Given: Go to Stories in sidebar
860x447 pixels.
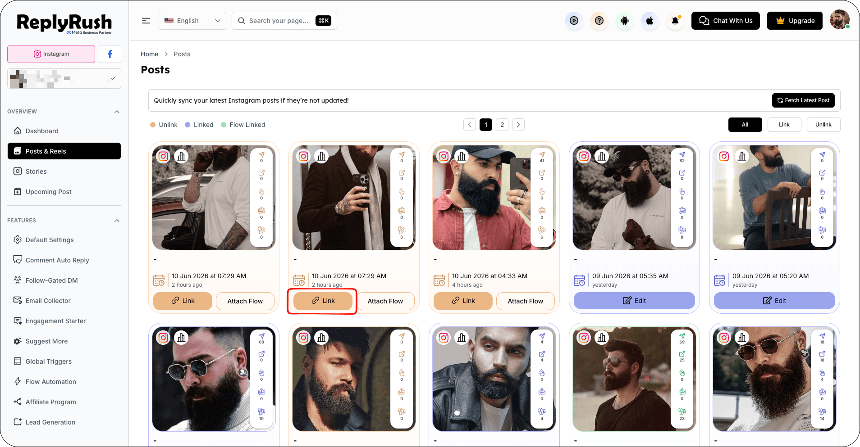Looking at the screenshot, I should click(36, 172).
